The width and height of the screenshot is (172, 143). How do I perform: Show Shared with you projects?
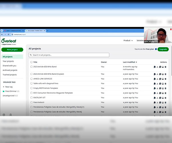pyautogui.click(x=9, y=66)
